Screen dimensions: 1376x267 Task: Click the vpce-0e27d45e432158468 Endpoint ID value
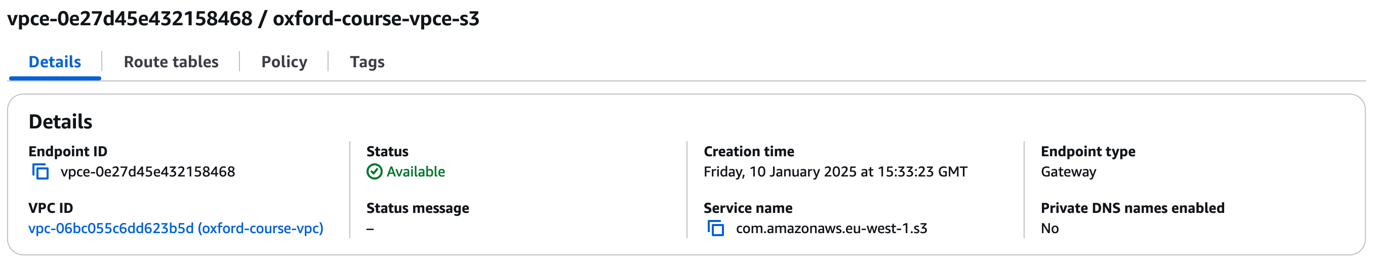[148, 172]
